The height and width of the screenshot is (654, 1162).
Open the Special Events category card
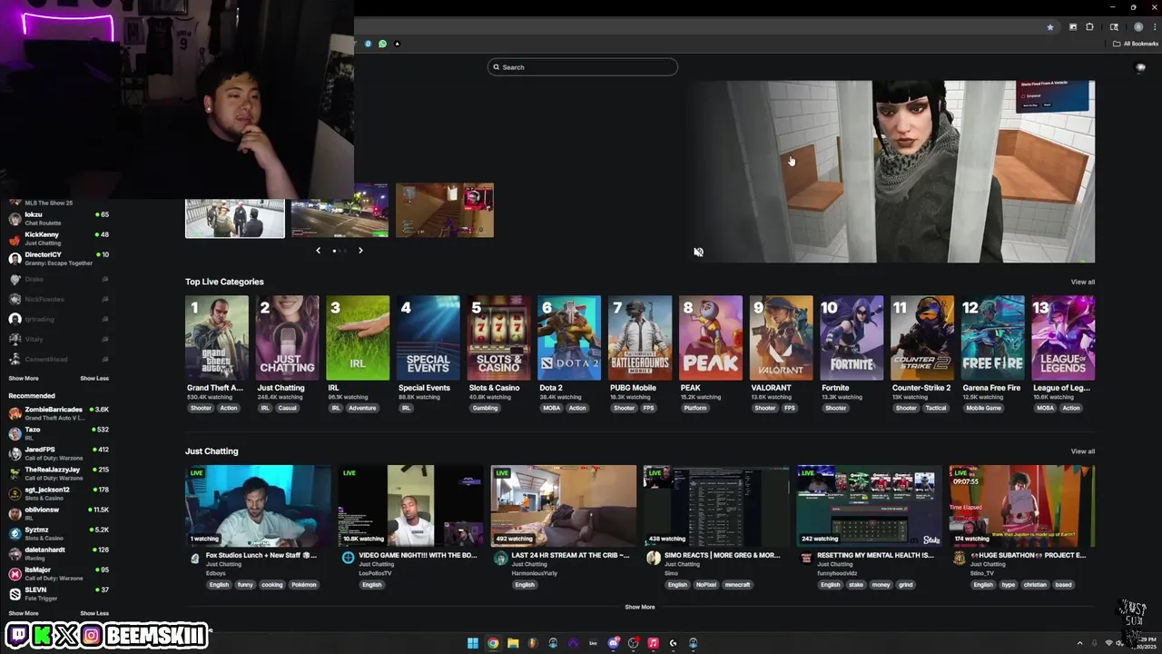428,338
